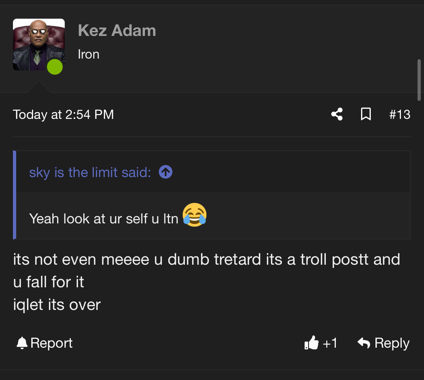This screenshot has height=380, width=424.
Task: Click the vertical scrollbar on the right edge
Action: pyautogui.click(x=419, y=80)
